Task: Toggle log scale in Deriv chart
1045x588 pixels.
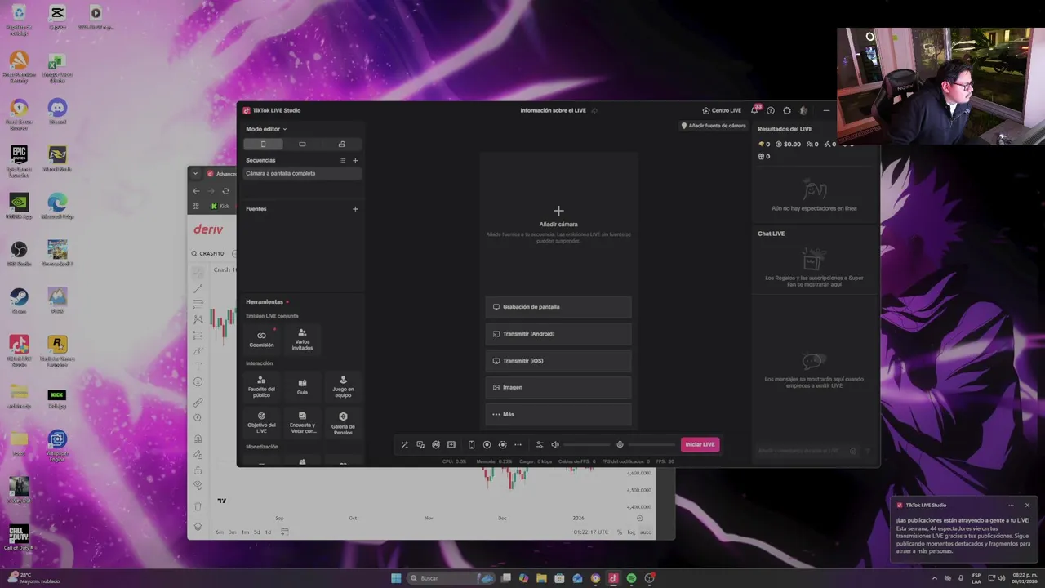Action: click(631, 532)
